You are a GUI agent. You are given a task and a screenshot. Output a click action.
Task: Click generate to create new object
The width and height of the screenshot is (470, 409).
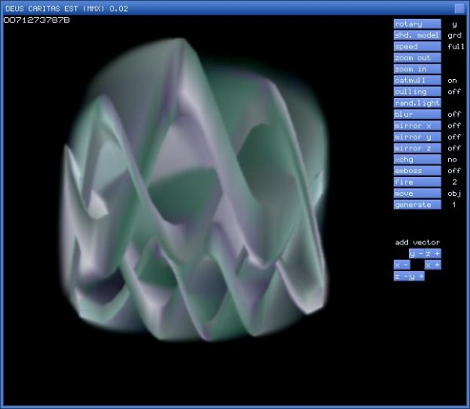pos(417,204)
